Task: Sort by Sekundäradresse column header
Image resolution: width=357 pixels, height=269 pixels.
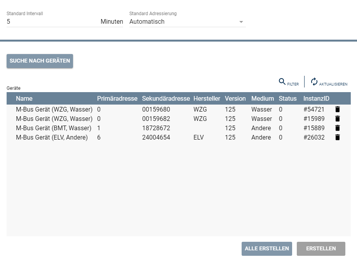Action: (x=166, y=99)
